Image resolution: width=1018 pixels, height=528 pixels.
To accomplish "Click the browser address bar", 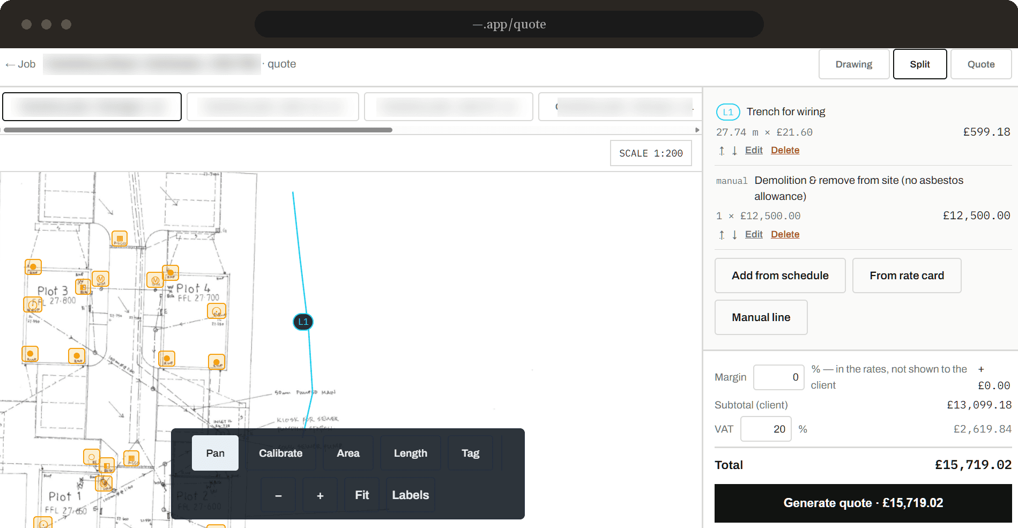I will (x=509, y=24).
